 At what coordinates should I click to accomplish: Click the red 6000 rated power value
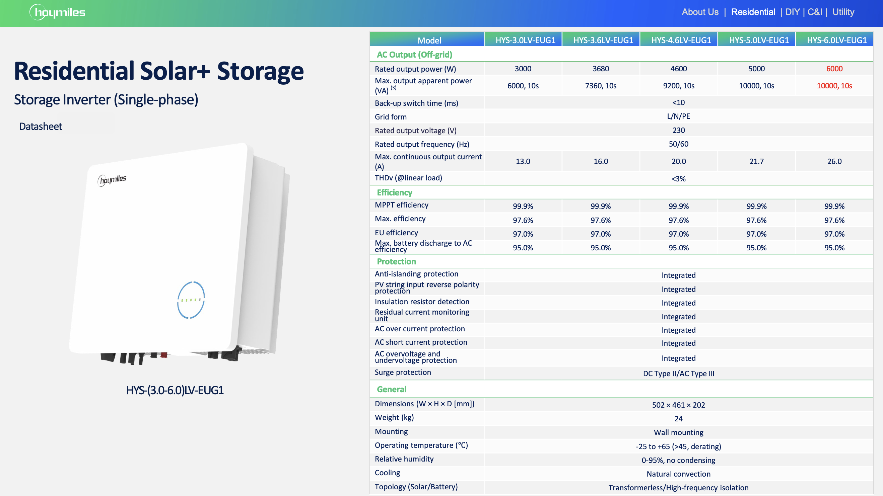pos(834,69)
